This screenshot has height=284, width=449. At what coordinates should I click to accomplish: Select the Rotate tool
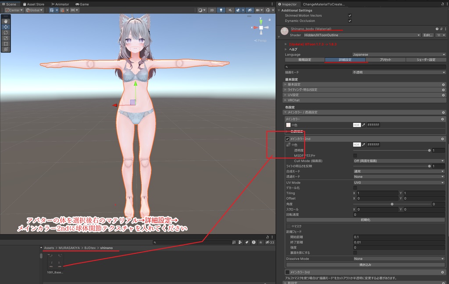click(x=6, y=32)
